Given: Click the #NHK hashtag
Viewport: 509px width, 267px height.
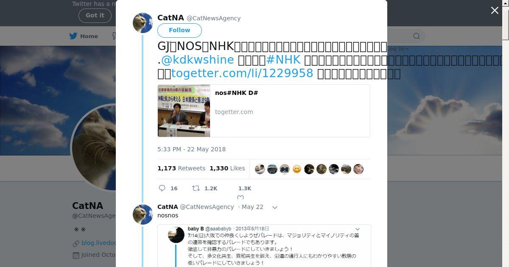Looking at the screenshot, I should [x=283, y=59].
